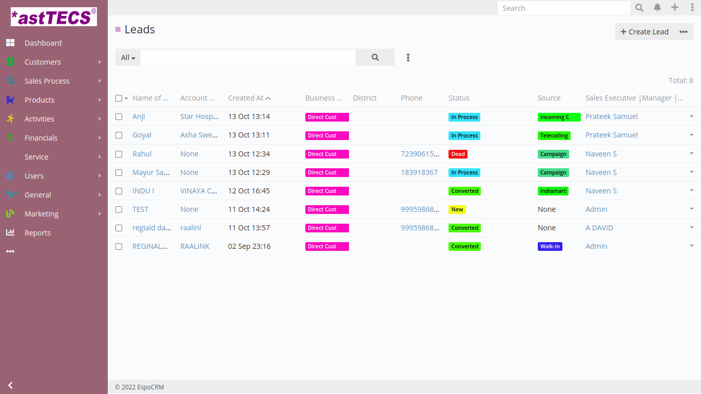Click the Reports chart icon
Viewport: 701px width, 394px height.
[x=10, y=232]
